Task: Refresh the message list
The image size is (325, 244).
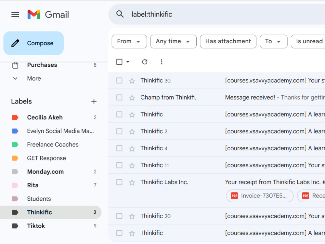Action: tap(145, 62)
